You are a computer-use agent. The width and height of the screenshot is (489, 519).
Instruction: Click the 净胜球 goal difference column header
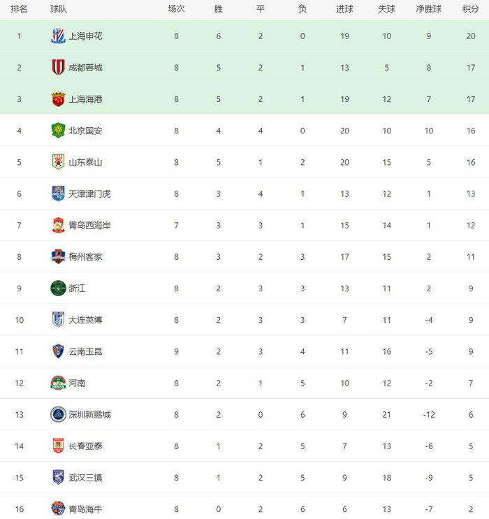(429, 9)
